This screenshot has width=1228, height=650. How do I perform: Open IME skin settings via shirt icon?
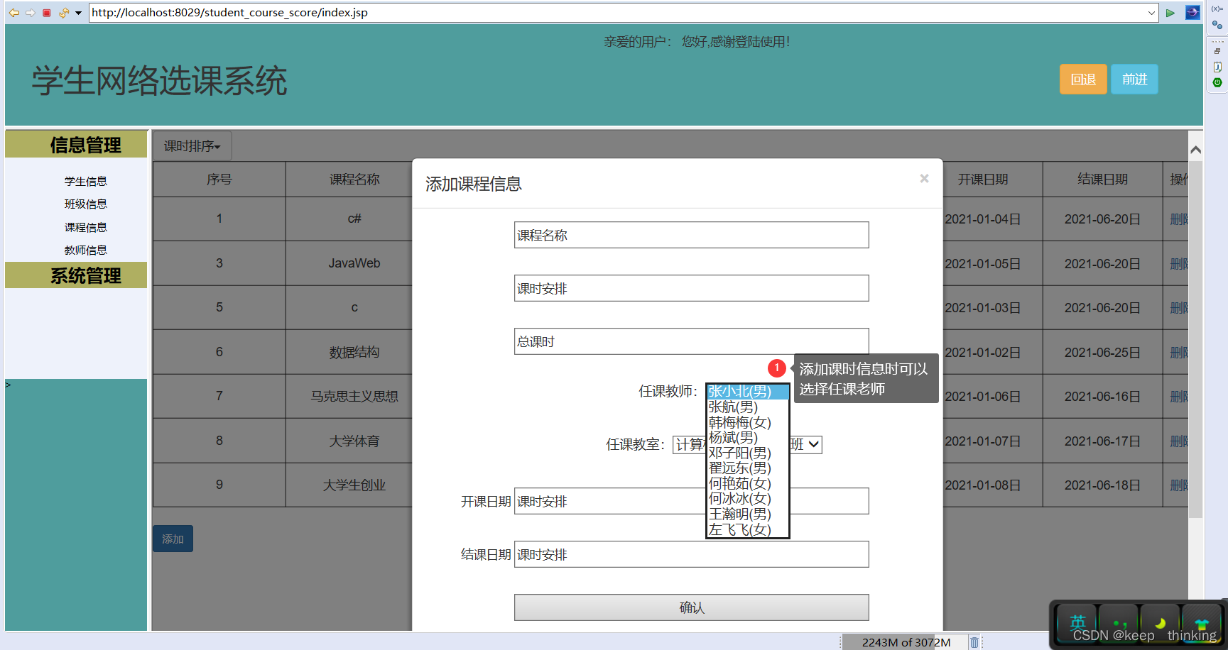click(1202, 622)
